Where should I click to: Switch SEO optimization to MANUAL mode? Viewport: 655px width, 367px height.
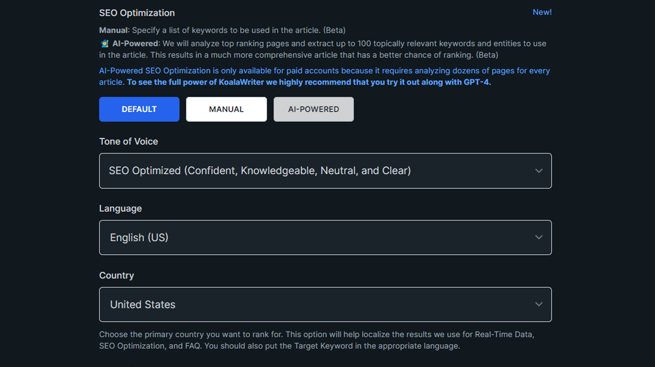tap(226, 109)
